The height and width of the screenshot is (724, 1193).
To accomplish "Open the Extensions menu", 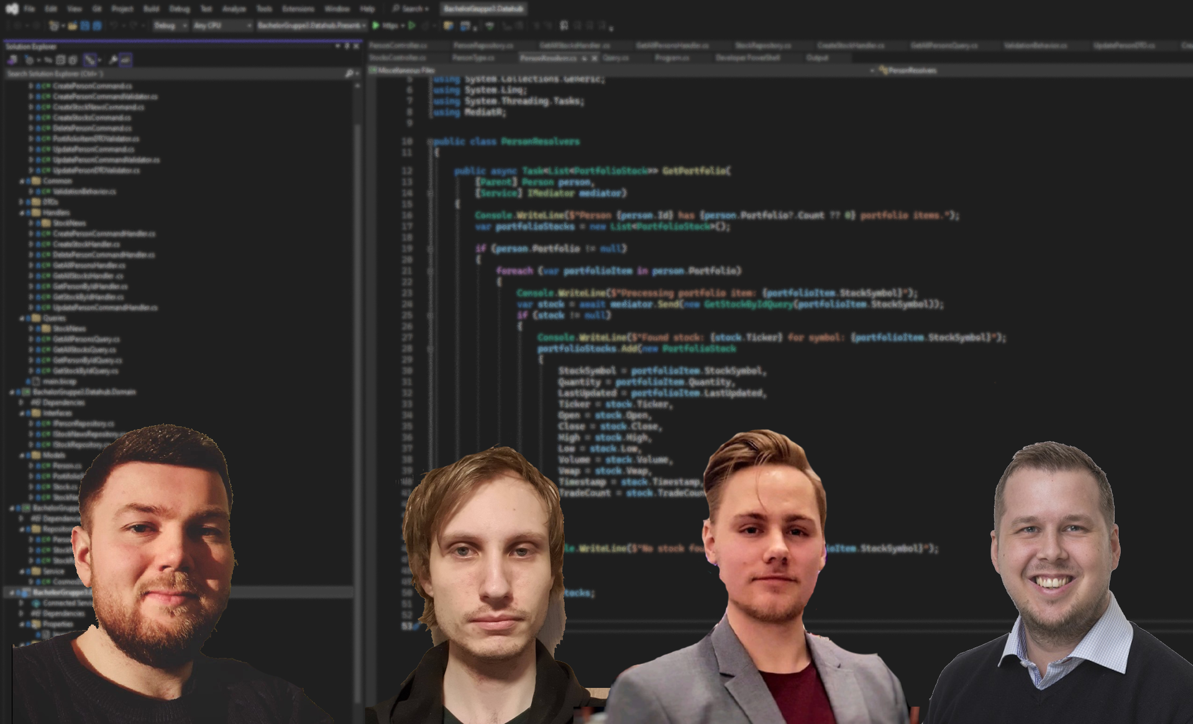I will pos(298,9).
